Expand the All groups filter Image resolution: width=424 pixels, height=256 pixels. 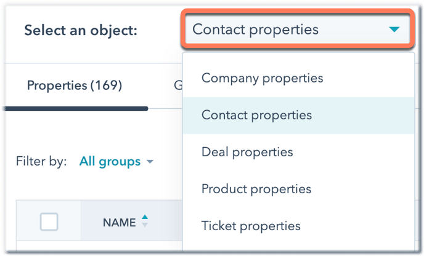pos(110,162)
